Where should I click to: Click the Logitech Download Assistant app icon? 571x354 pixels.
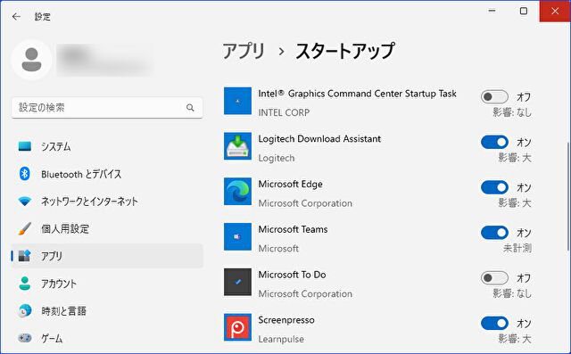point(237,146)
